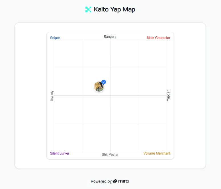The image size is (221, 189).
Task: Click the Shit Poster axis label
Action: pyautogui.click(x=110, y=155)
